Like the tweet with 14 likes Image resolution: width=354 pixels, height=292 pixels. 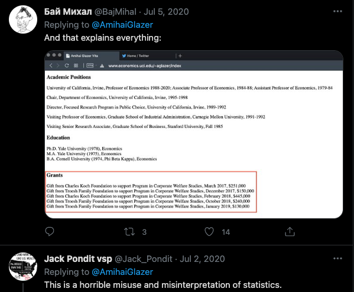pyautogui.click(x=209, y=232)
